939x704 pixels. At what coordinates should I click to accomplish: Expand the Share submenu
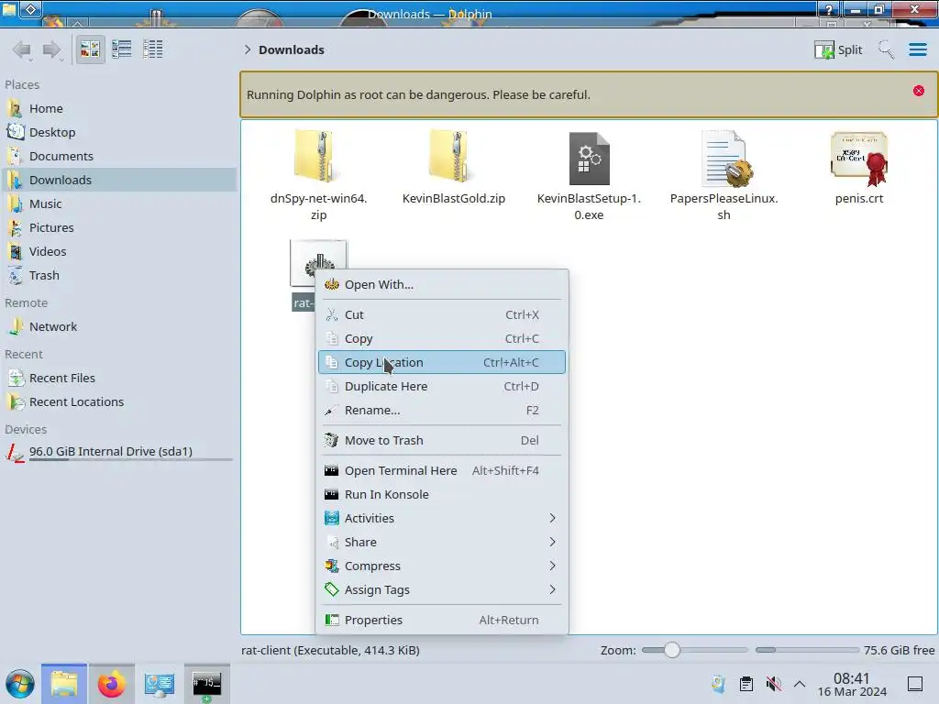[442, 543]
